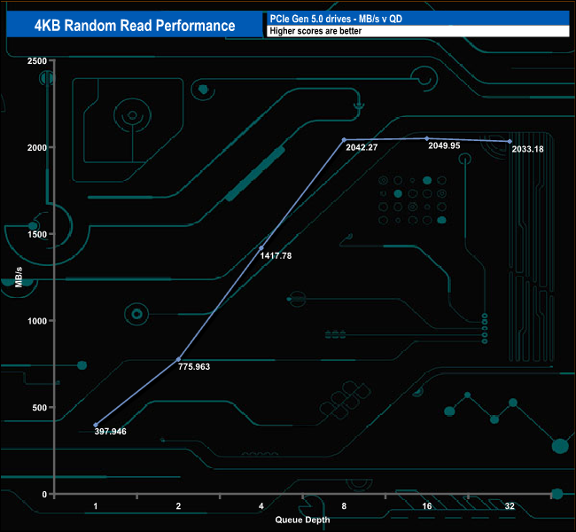Click the Higher scores are better note
Viewport: 576px width, 532px height.
(416, 31)
